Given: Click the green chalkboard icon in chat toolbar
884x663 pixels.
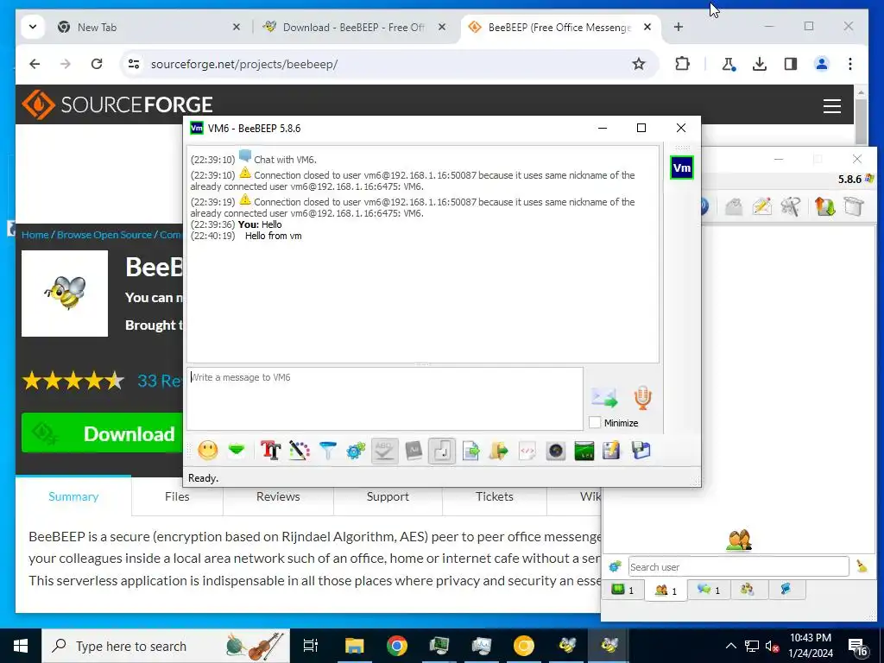Looking at the screenshot, I should (x=584, y=451).
